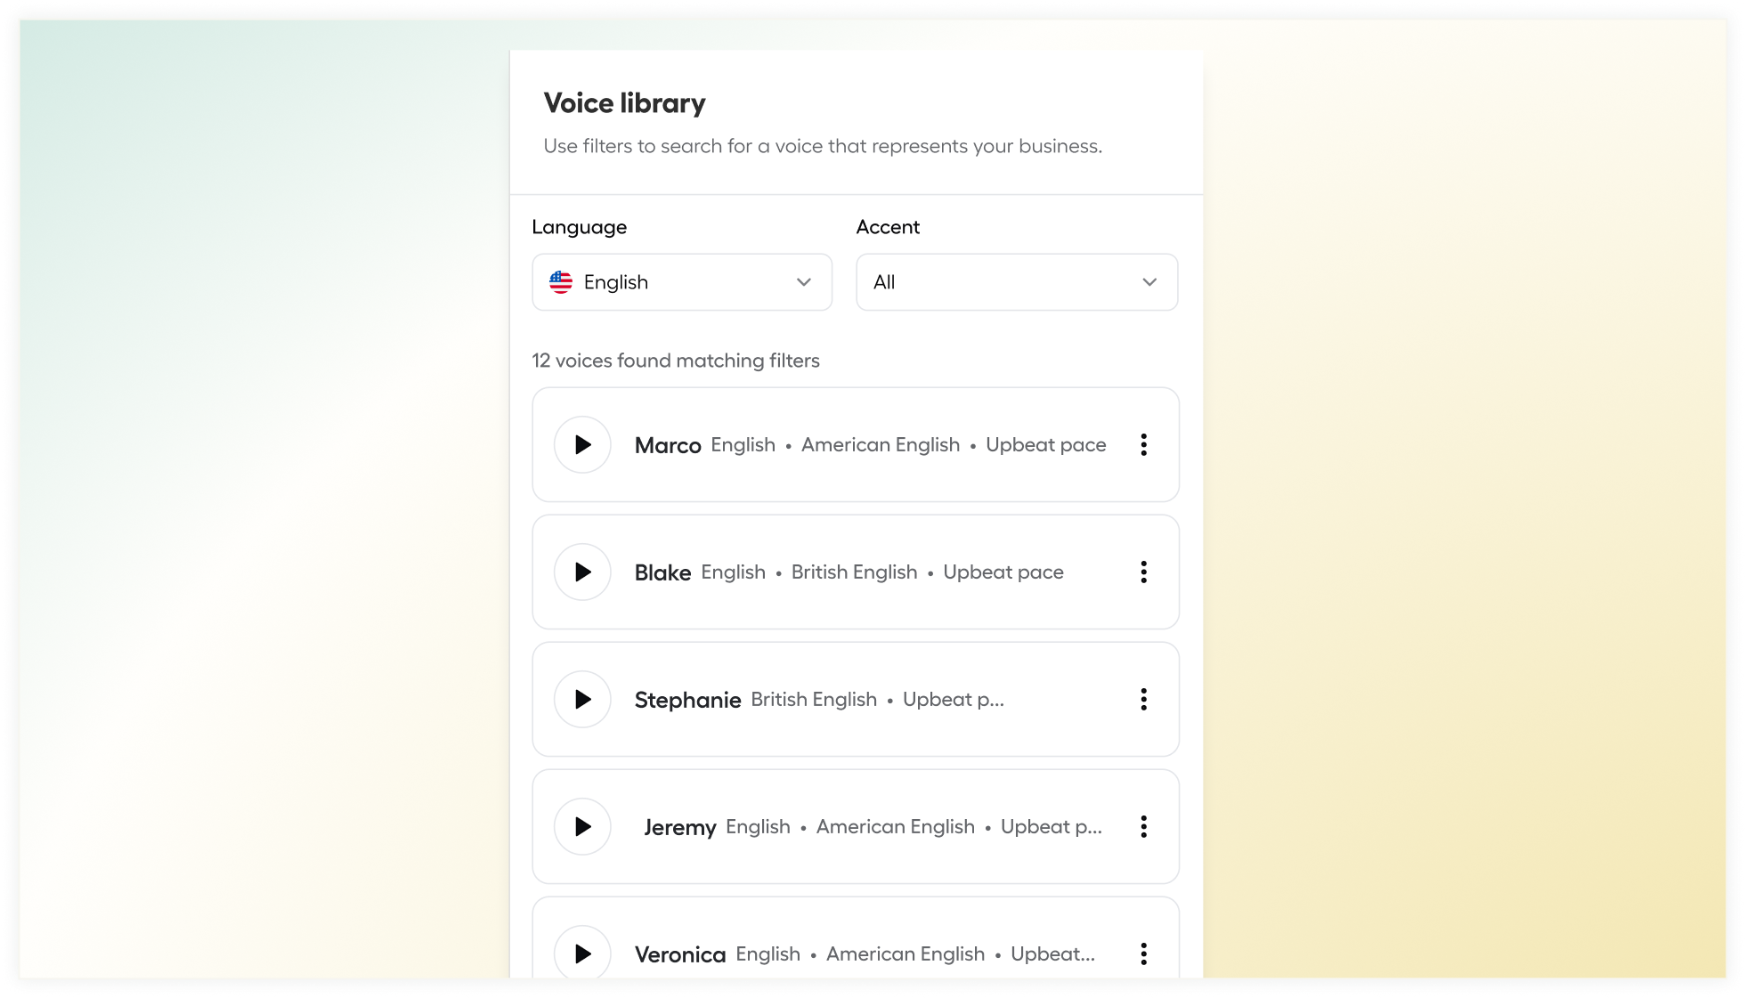Play Marco's voice sample
Viewport: 1746px width, 998px height.
click(582, 444)
